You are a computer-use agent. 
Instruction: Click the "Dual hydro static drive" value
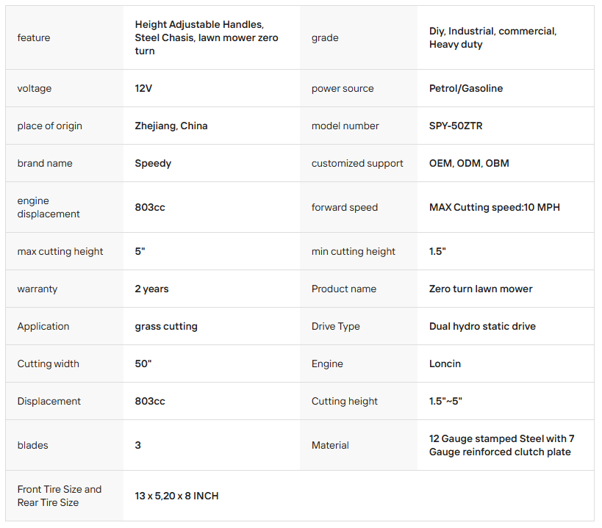point(482,326)
